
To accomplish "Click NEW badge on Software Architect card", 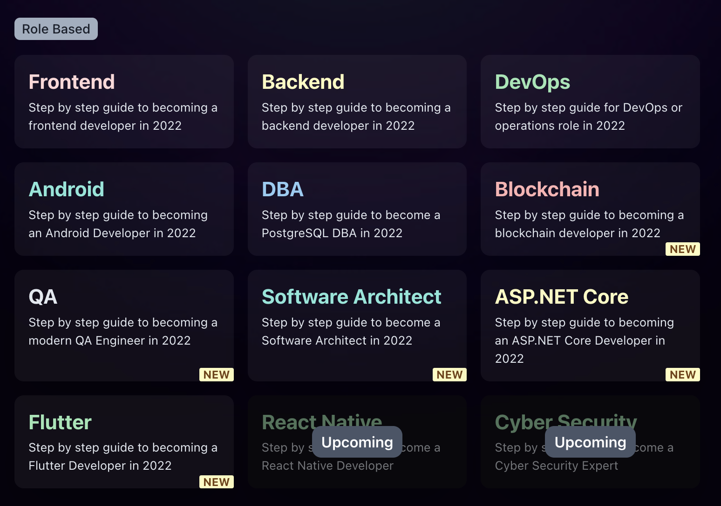I will 449,375.
